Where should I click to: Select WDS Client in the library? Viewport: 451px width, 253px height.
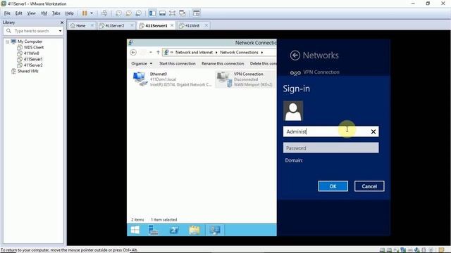tap(34, 47)
